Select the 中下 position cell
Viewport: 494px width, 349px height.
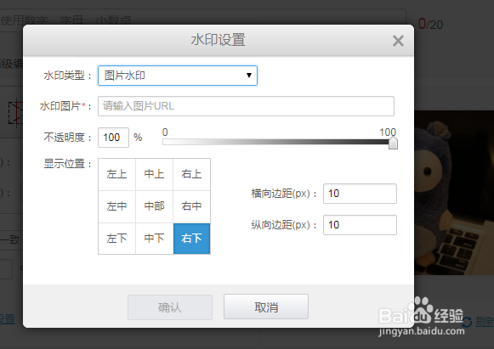[x=155, y=239]
